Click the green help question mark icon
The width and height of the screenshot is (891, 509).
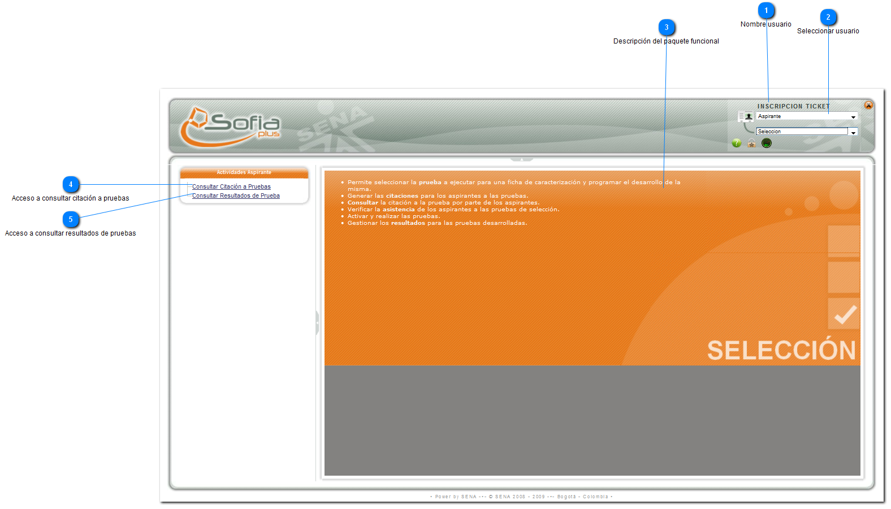point(736,143)
